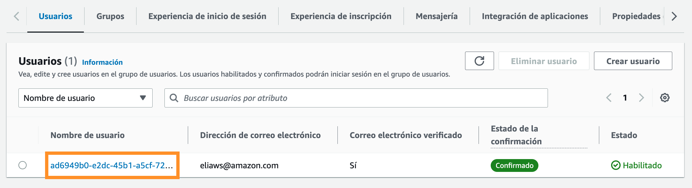Open the table preferences gear icon
Viewport: 692px width, 188px height.
pyautogui.click(x=665, y=98)
